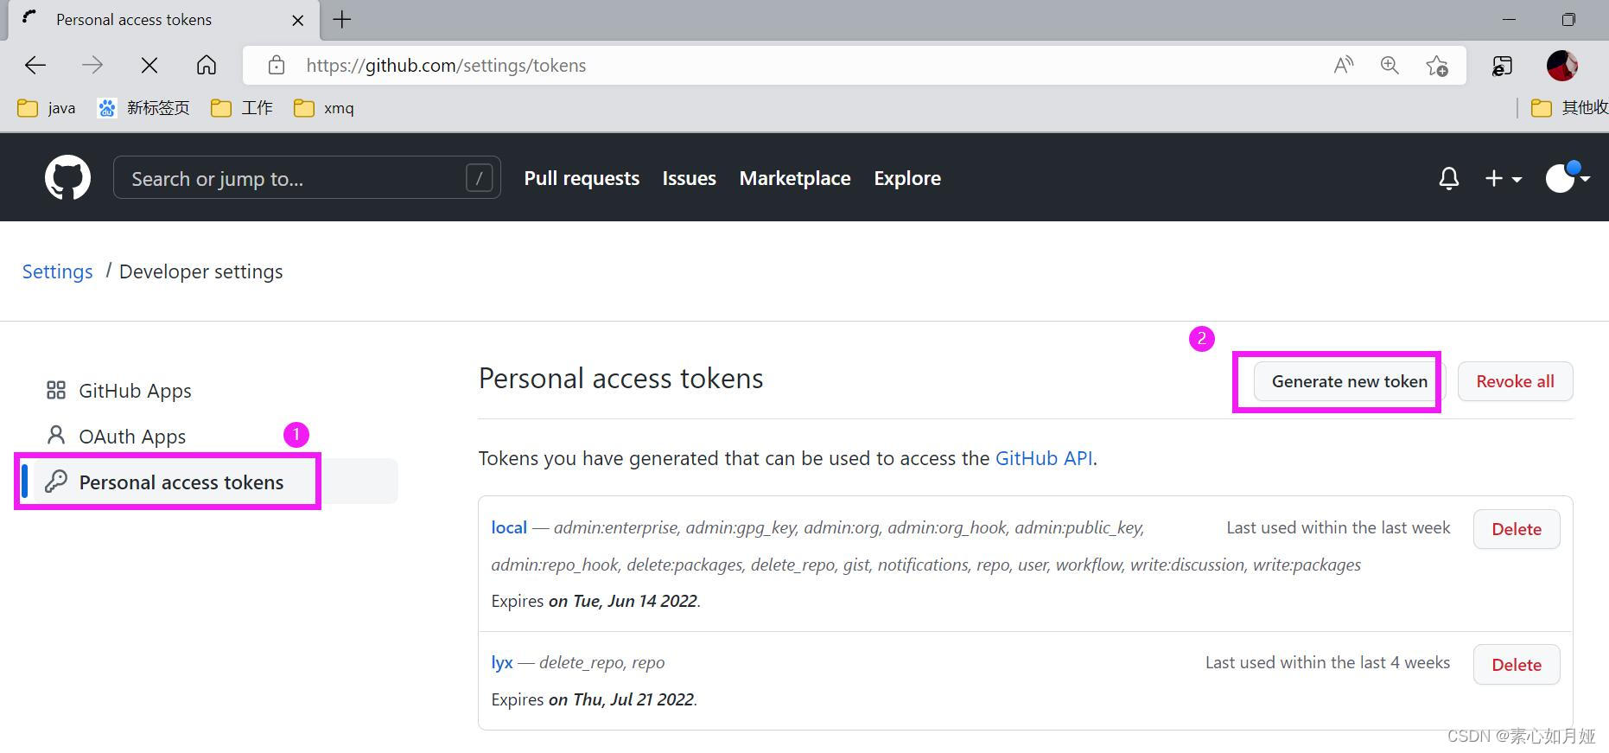This screenshot has height=753, width=1609.
Task: Open the xmq bookmarks folder
Action: tap(324, 108)
